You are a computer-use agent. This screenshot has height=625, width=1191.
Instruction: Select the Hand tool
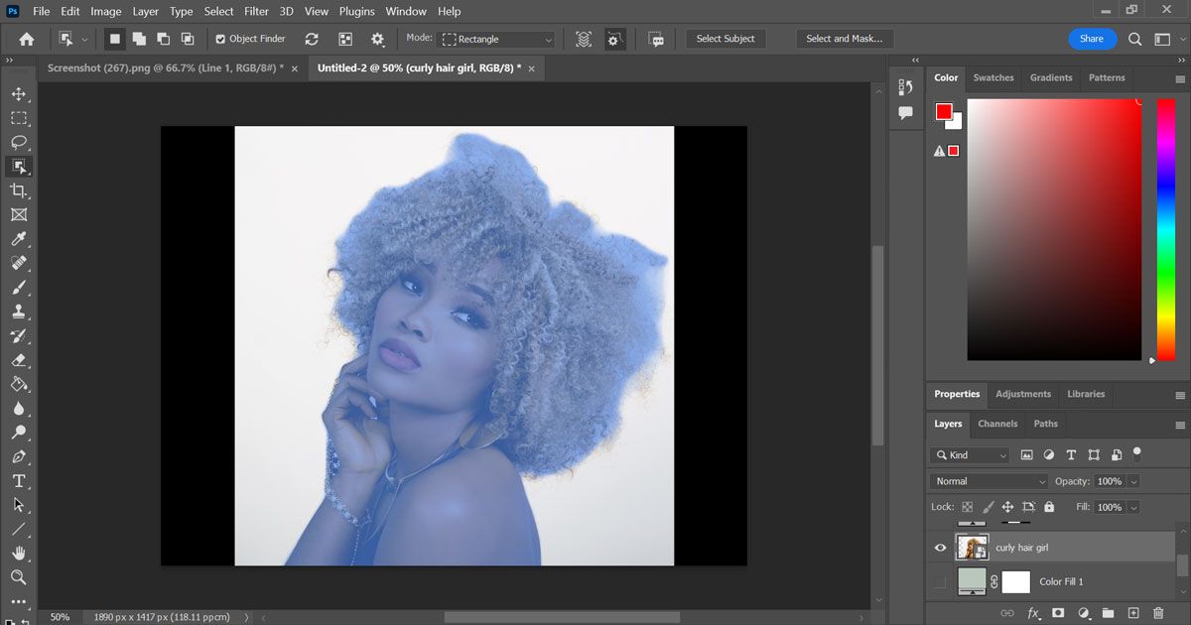[x=18, y=554]
